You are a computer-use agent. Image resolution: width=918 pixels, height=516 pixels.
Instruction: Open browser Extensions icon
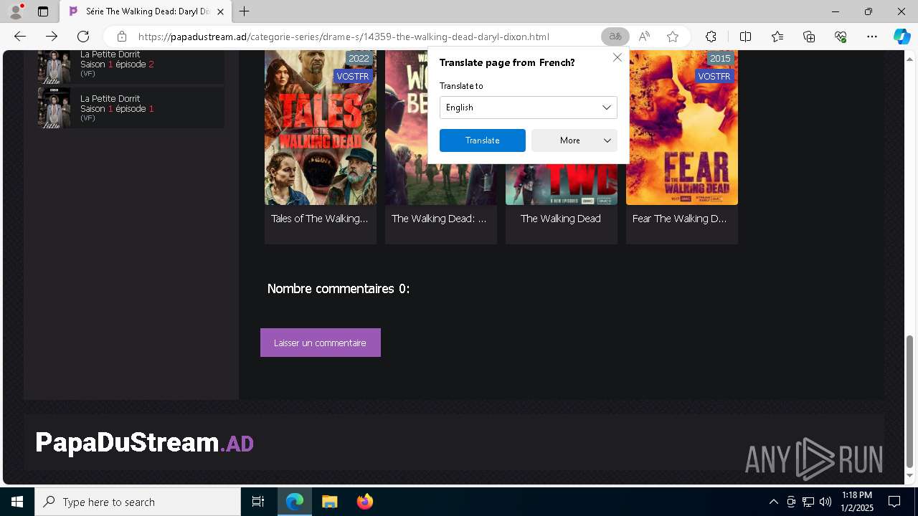(x=711, y=37)
